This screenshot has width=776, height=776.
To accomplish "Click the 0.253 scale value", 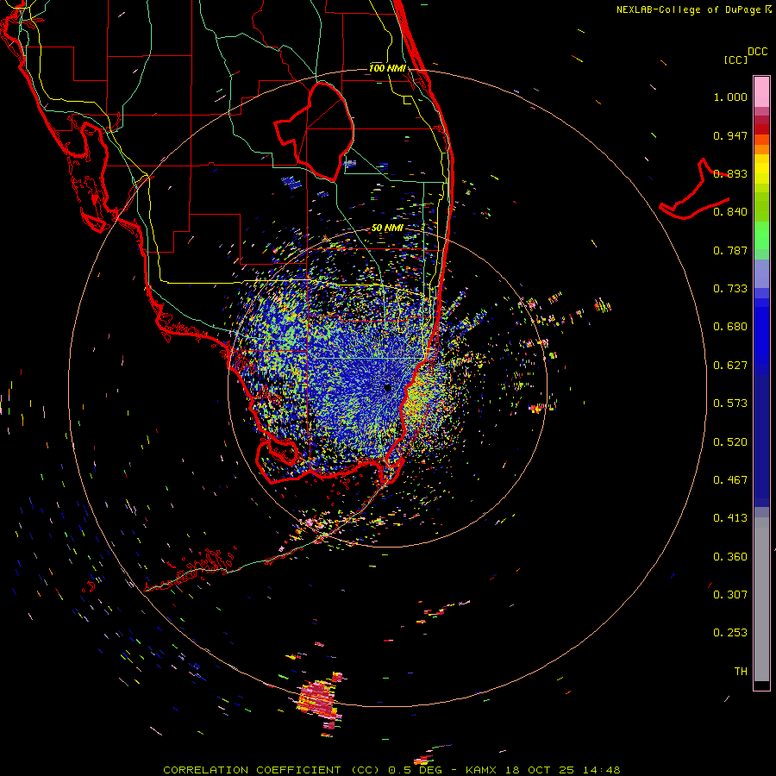I will coord(730,633).
